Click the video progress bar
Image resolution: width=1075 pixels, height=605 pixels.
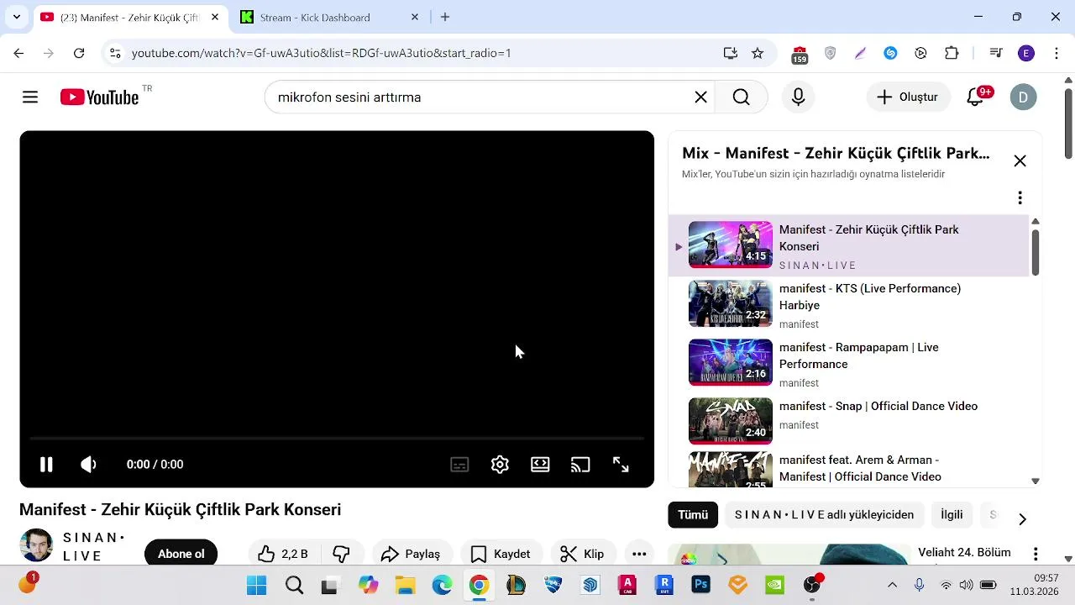[337, 439]
